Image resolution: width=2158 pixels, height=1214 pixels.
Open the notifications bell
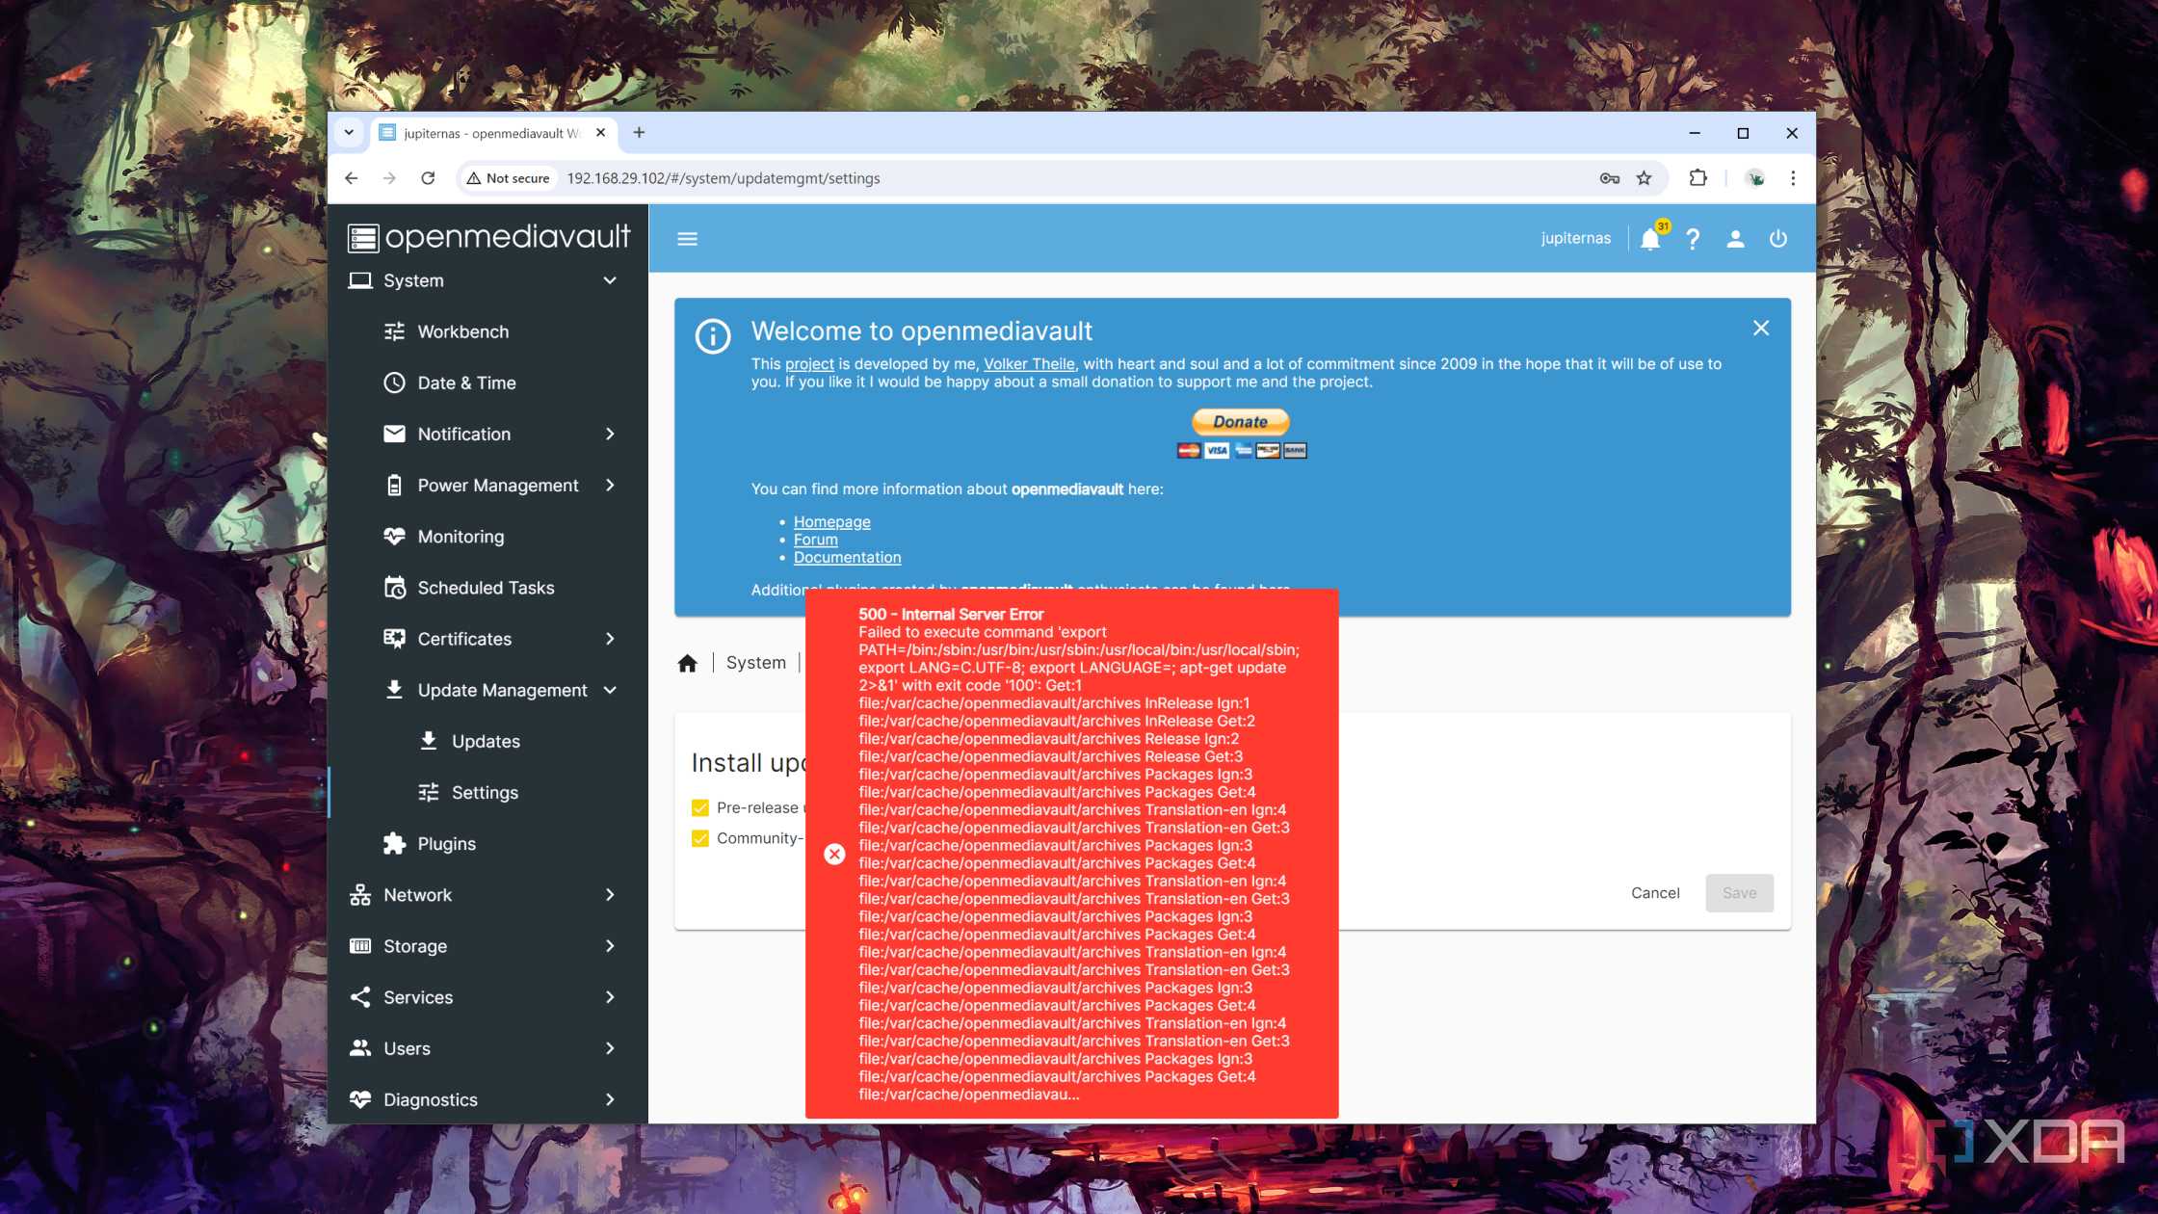point(1650,239)
